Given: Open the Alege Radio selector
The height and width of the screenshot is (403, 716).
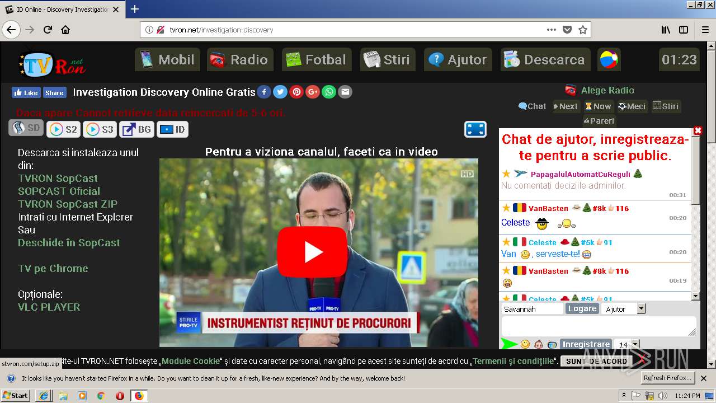Looking at the screenshot, I should point(599,90).
